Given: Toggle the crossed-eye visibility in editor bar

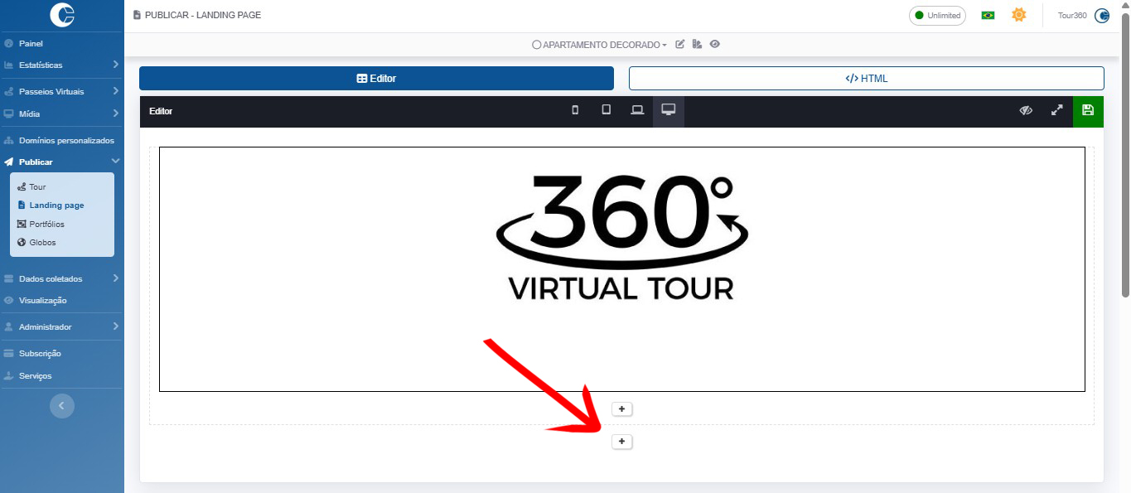Looking at the screenshot, I should coord(1026,110).
